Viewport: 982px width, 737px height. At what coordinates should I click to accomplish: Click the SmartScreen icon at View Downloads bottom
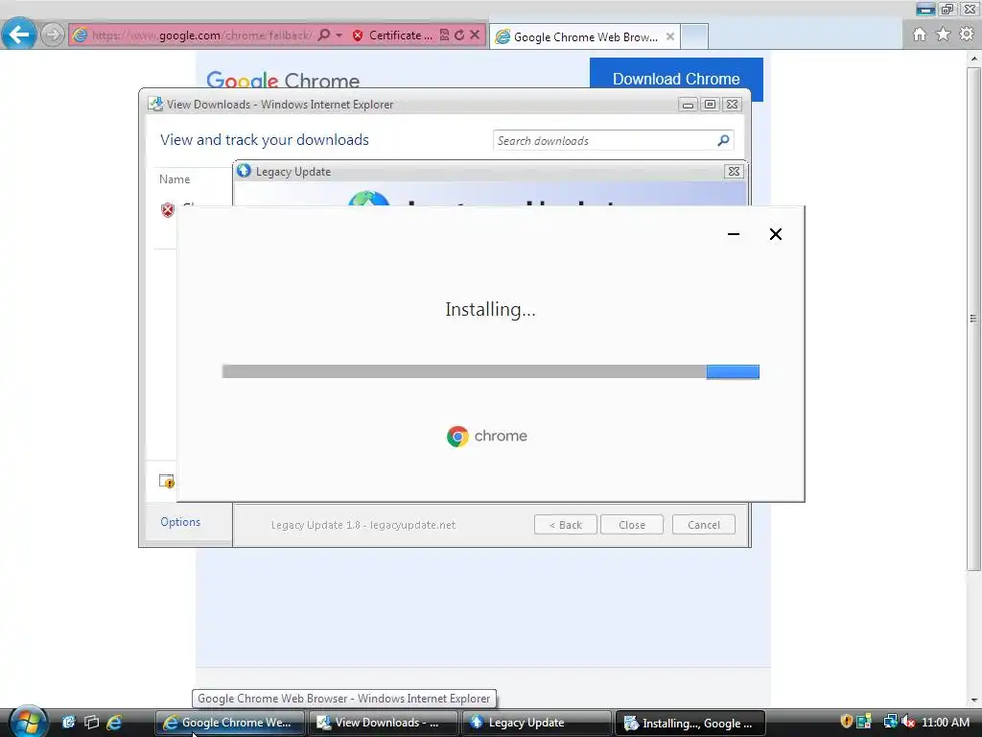pos(167,482)
